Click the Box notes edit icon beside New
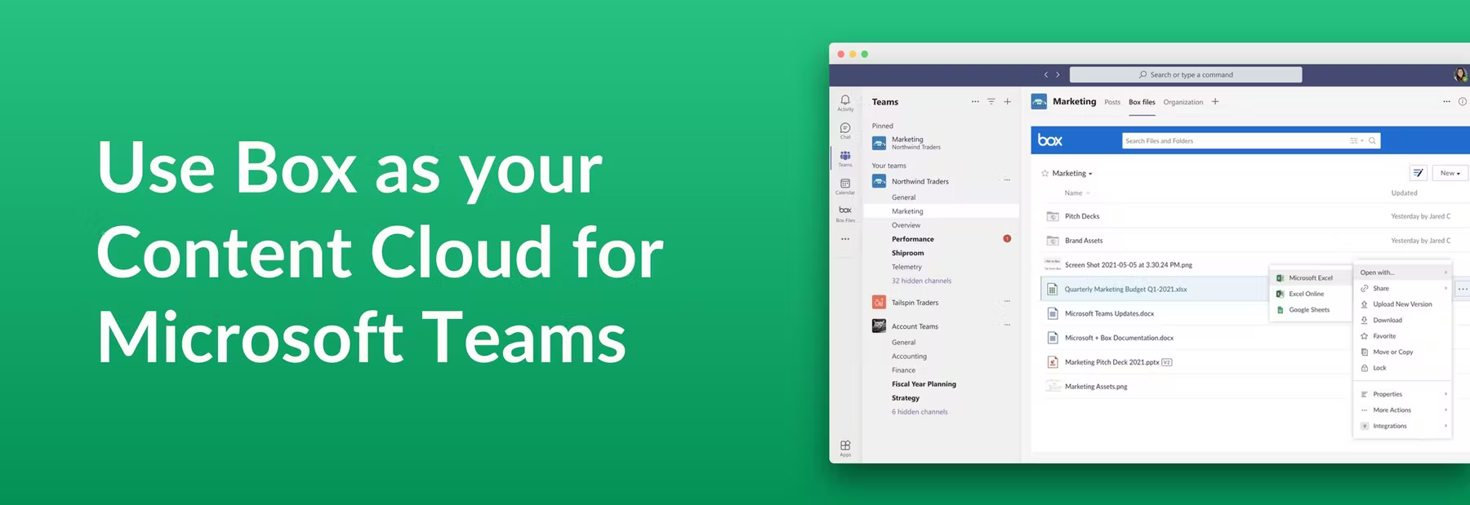 point(1419,173)
